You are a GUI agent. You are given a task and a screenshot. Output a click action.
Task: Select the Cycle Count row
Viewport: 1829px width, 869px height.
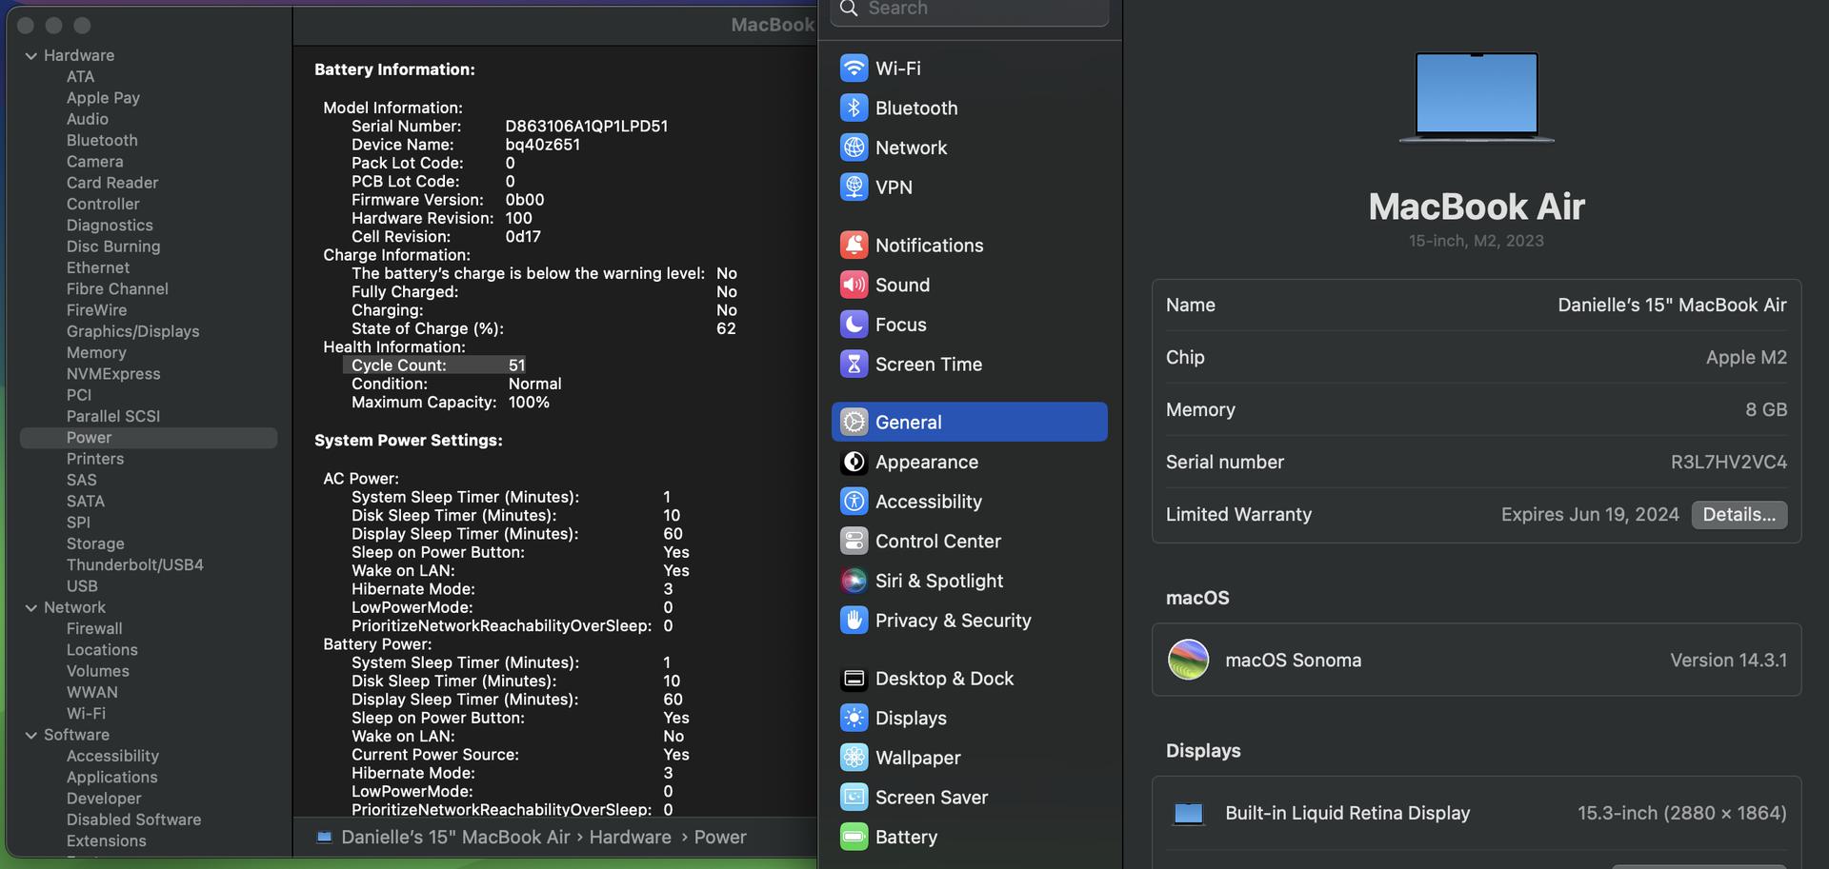(x=434, y=365)
